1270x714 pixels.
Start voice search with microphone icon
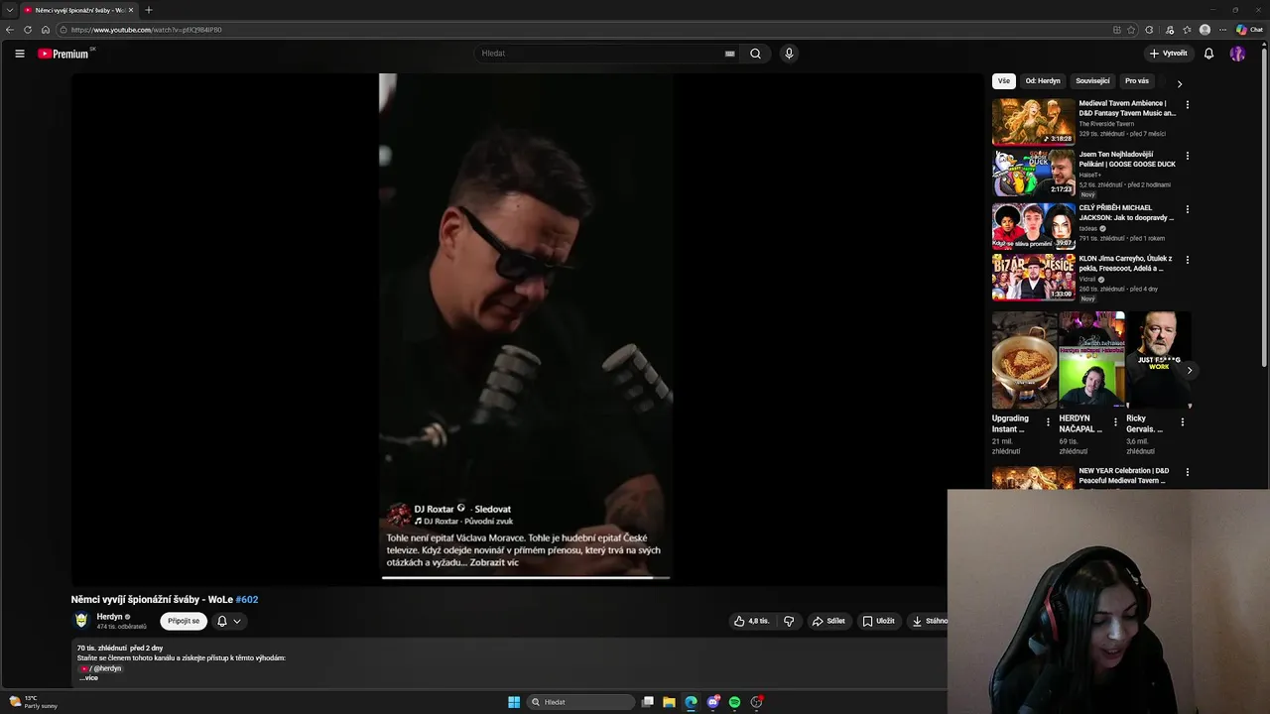point(789,54)
